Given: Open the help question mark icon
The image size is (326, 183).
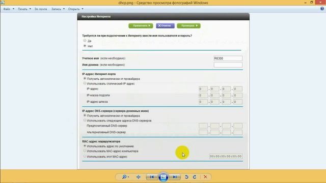Looking at the screenshot, I should click(x=322, y=9).
